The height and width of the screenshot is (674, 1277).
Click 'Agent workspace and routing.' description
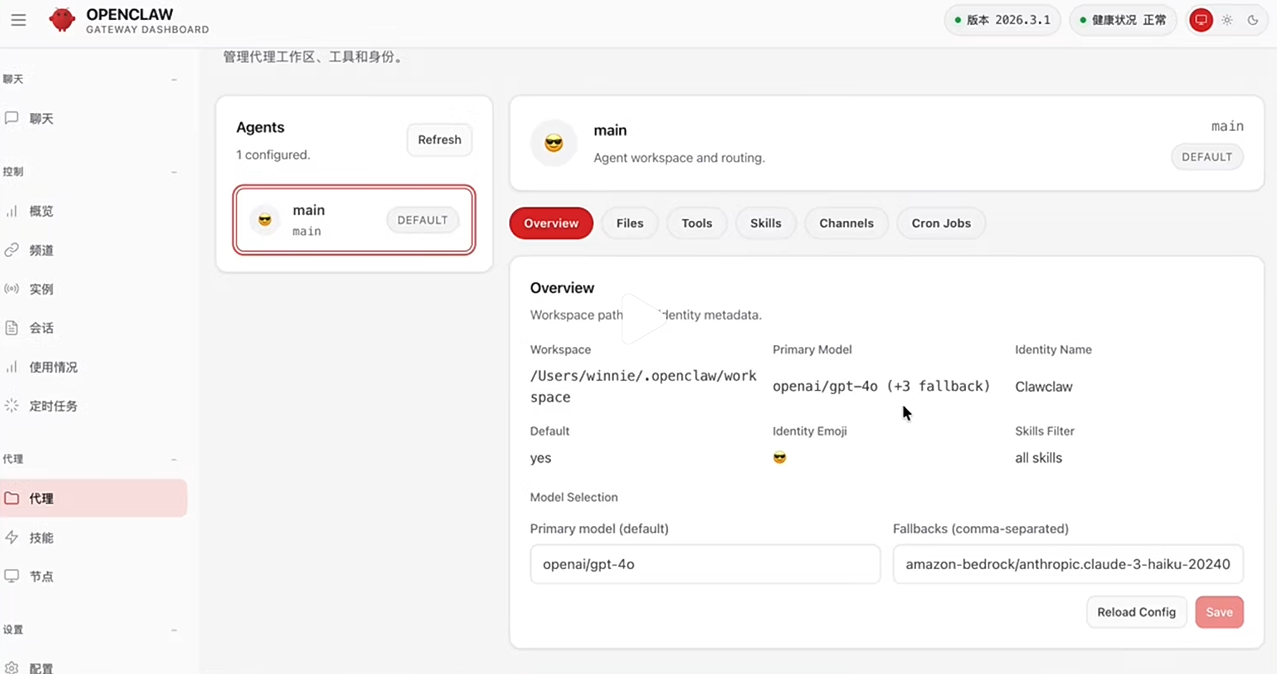pos(679,158)
